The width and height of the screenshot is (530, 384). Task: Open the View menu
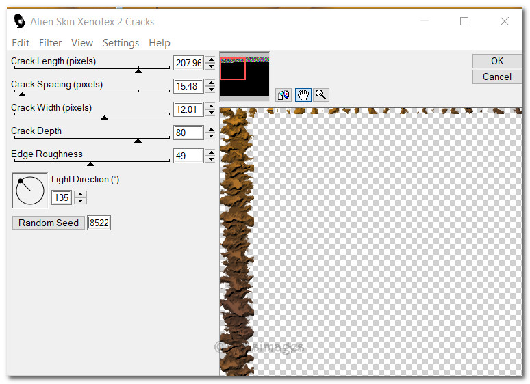pos(82,43)
